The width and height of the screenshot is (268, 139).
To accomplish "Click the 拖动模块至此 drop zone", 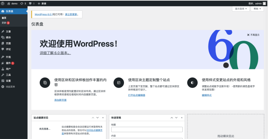I will tap(226, 126).
